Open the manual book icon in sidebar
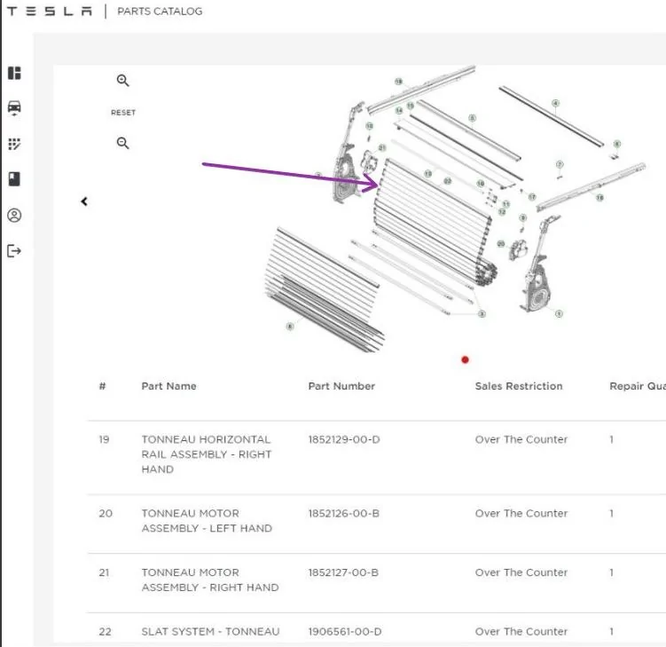Image resolution: width=666 pixels, height=647 pixels. [14, 179]
